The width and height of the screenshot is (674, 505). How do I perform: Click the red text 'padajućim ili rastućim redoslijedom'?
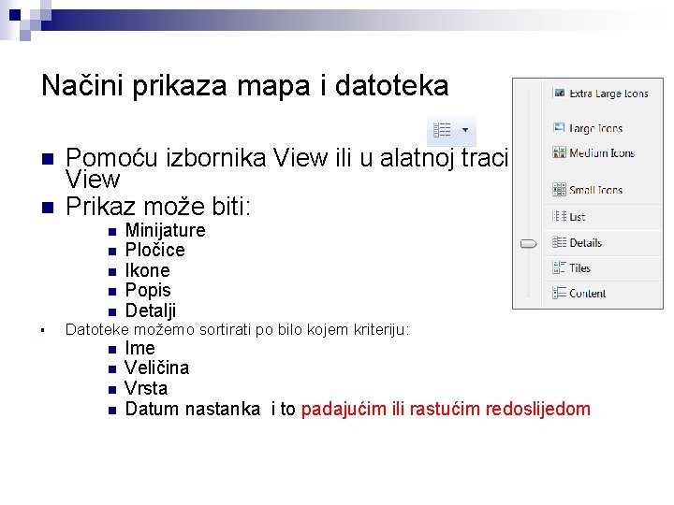click(x=446, y=410)
